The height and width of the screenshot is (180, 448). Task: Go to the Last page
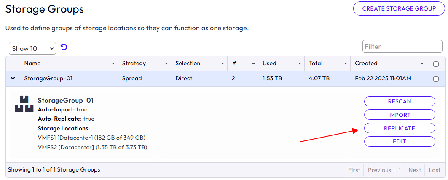click(435, 170)
